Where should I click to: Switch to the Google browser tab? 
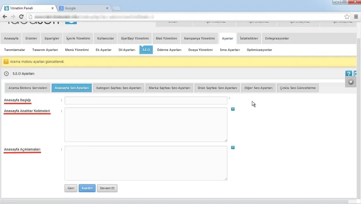[x=84, y=8]
